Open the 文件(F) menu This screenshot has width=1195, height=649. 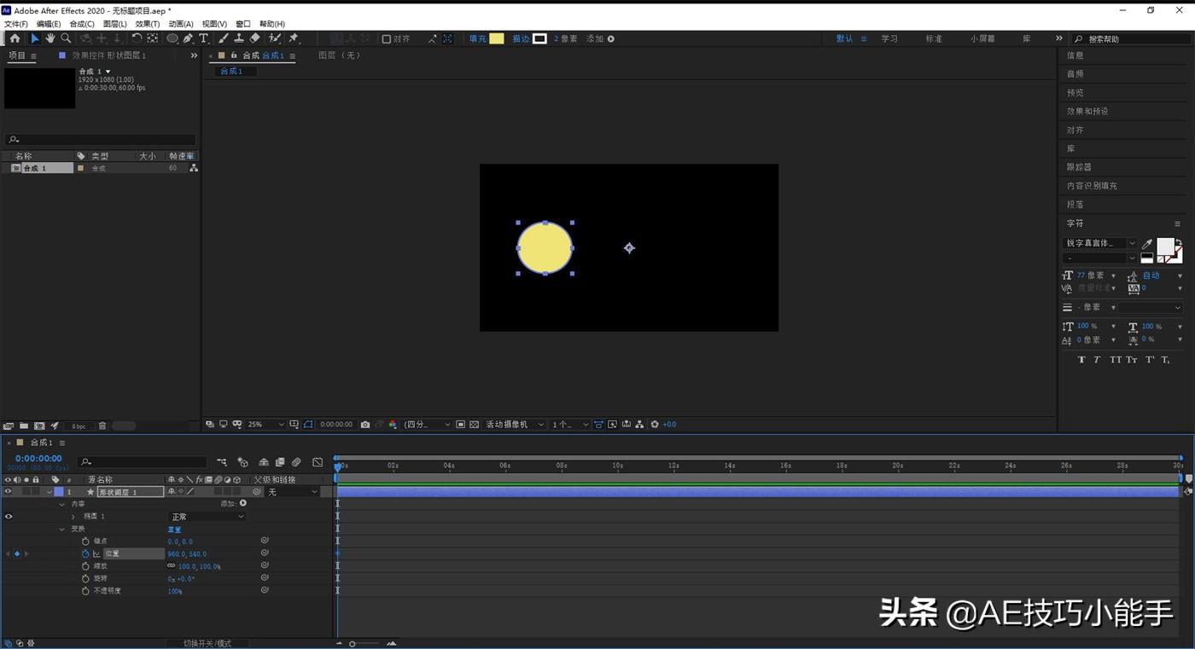click(16, 24)
